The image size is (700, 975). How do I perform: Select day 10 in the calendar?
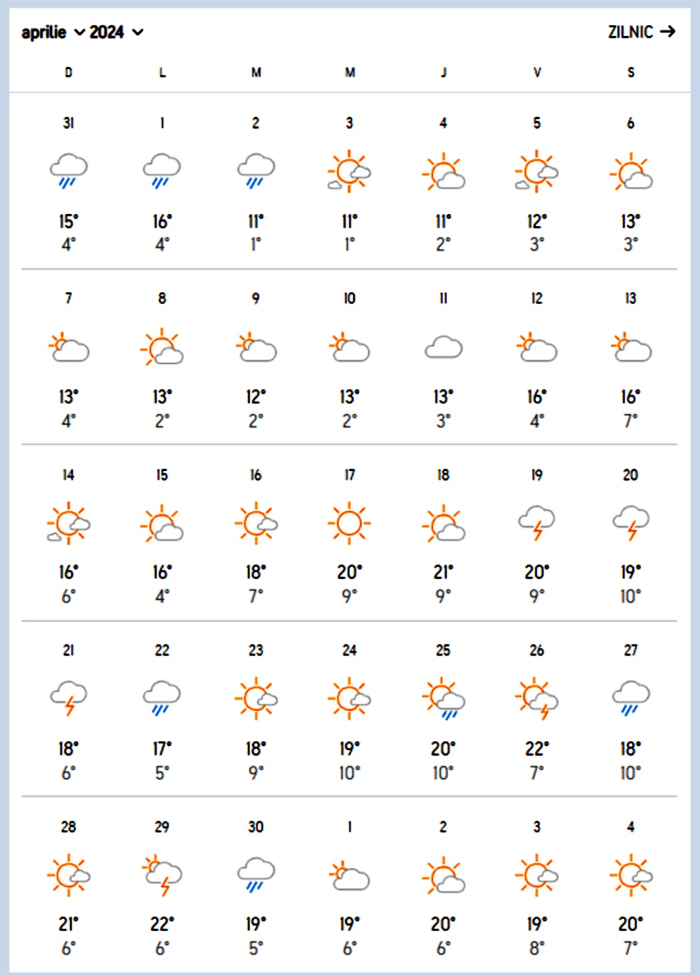click(x=349, y=299)
